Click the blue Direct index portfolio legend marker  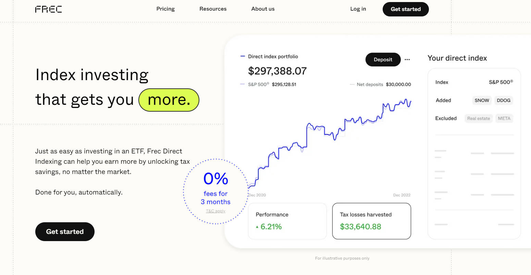243,57
